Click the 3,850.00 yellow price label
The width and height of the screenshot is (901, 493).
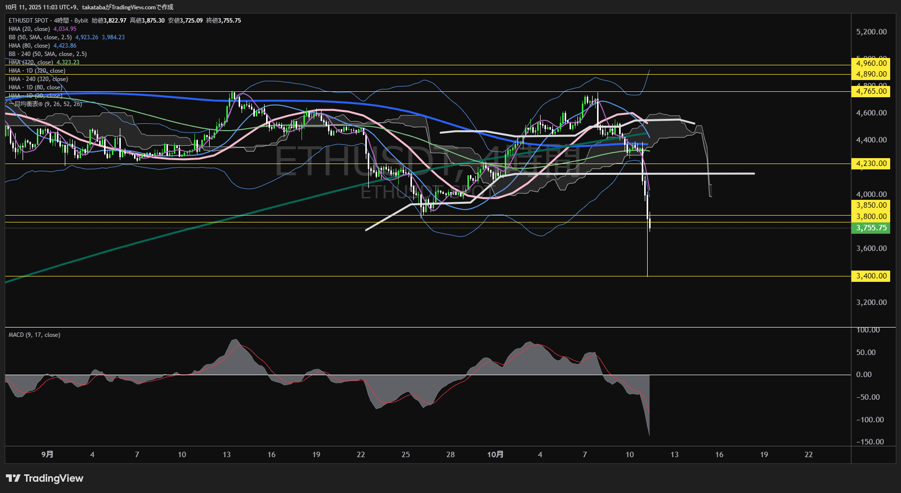click(x=871, y=205)
